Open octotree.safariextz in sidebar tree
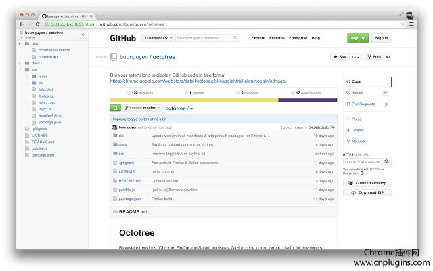This screenshot has height=271, width=433. pyautogui.click(x=54, y=50)
